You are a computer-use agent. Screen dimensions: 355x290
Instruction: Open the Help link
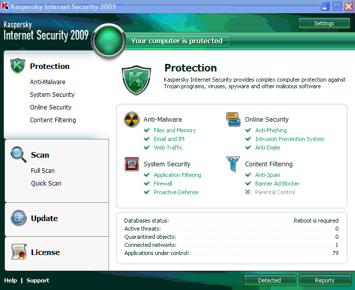[11, 280]
